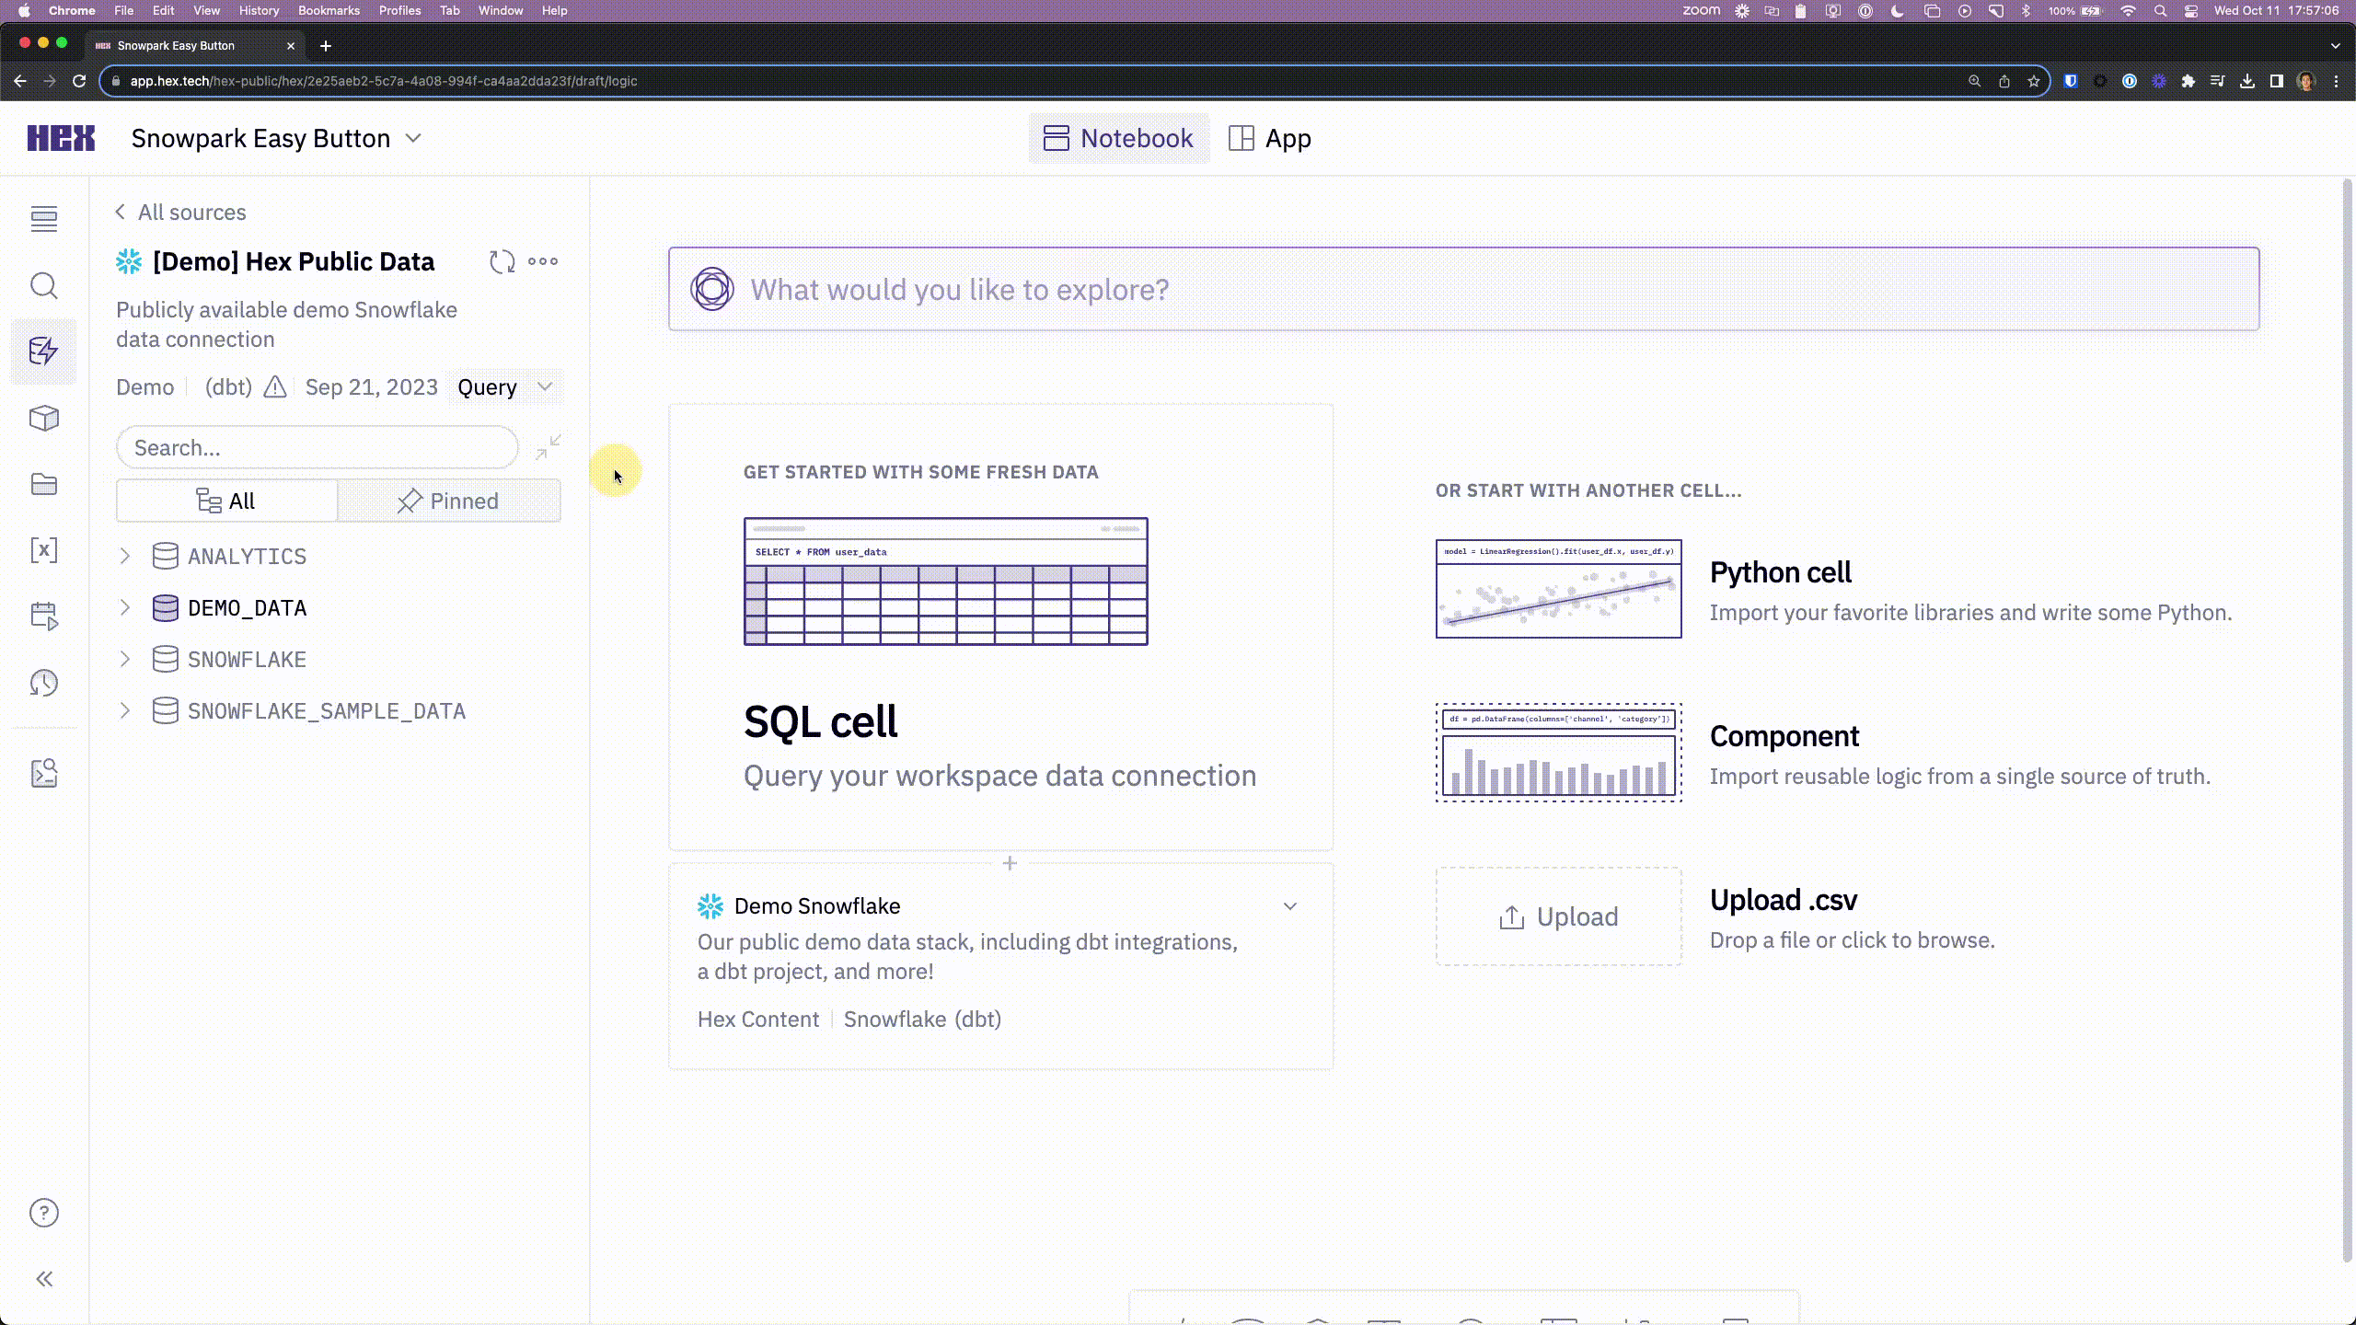Open the Demo Snowflake connection dropdown

[x=1289, y=906]
